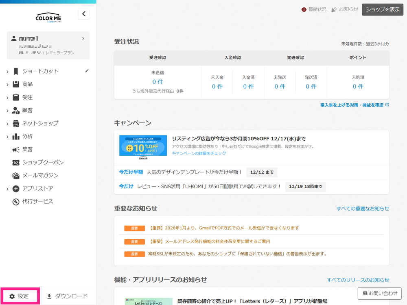Open the 集客 megaphone menu item
The image size is (407, 305).
27,149
